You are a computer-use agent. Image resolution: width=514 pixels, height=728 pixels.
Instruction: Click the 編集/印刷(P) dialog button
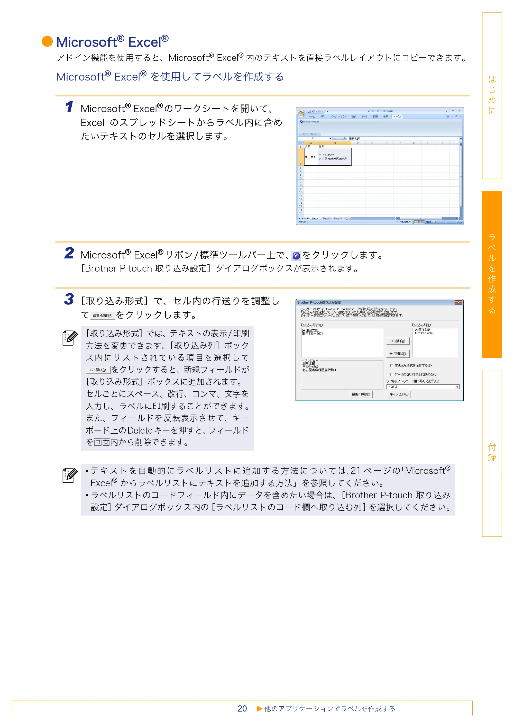click(361, 394)
